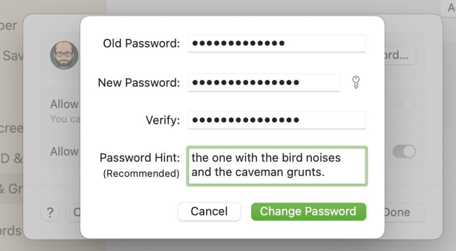The image size is (456, 251).
Task: Click into the Old Password field
Action: (x=277, y=43)
